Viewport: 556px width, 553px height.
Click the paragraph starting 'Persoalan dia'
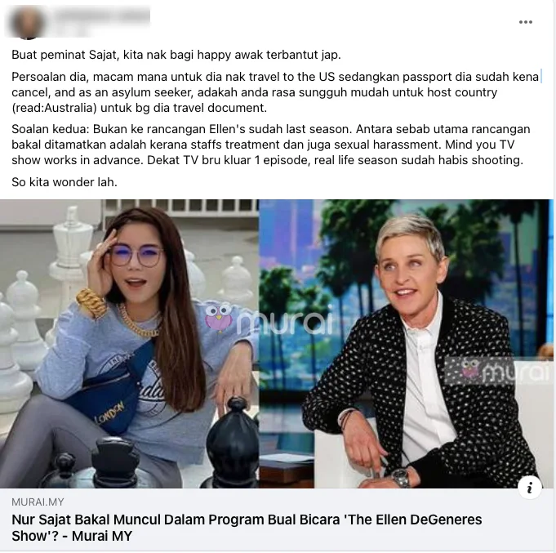[275, 92]
